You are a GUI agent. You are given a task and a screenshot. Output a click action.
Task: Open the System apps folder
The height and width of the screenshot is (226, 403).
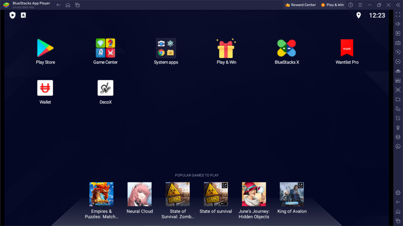(166, 48)
